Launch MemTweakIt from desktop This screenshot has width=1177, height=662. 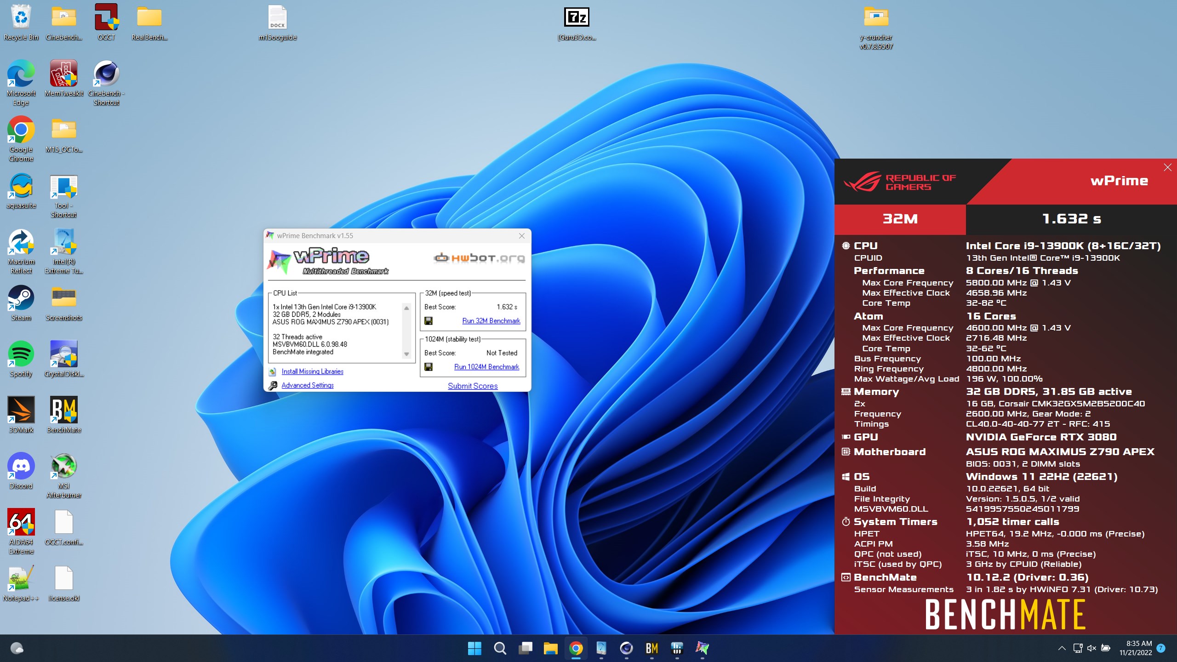tap(64, 78)
